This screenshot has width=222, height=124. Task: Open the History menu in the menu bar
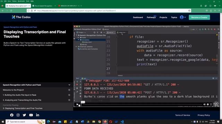pos(14,1)
